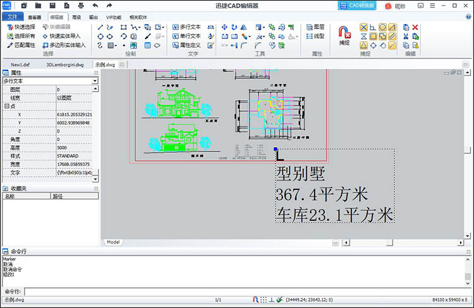Toggle the large 捕捉 snap magnet button

pyautogui.click(x=344, y=35)
